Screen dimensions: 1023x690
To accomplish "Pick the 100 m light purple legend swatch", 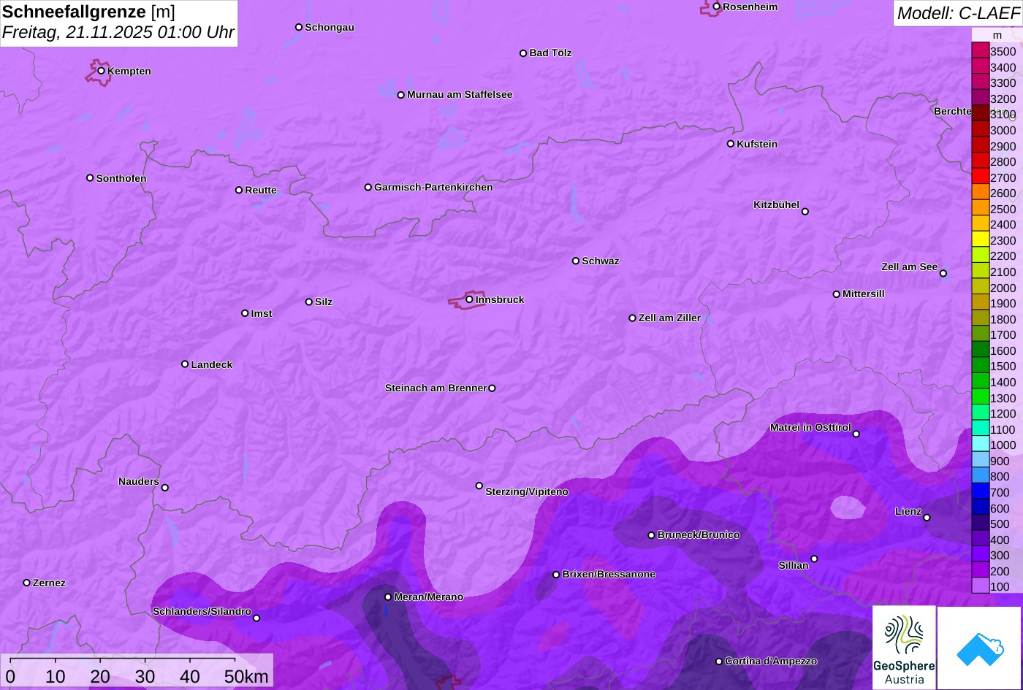I will (980, 586).
